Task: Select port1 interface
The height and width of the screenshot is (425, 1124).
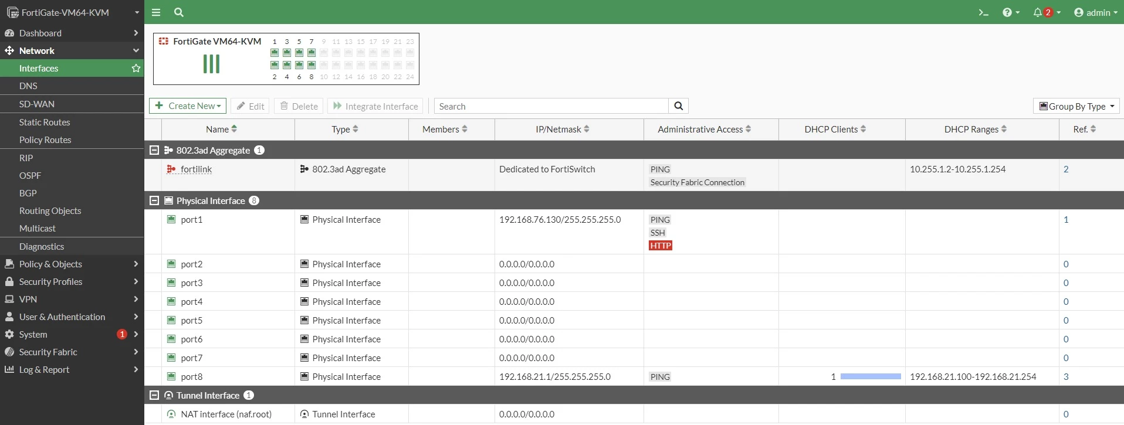Action: click(x=634, y=232)
